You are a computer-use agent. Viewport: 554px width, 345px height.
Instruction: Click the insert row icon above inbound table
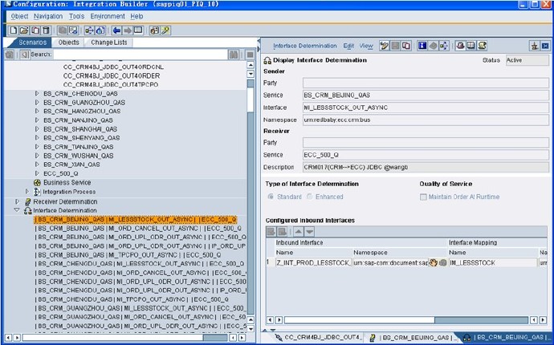pyautogui.click(x=271, y=232)
